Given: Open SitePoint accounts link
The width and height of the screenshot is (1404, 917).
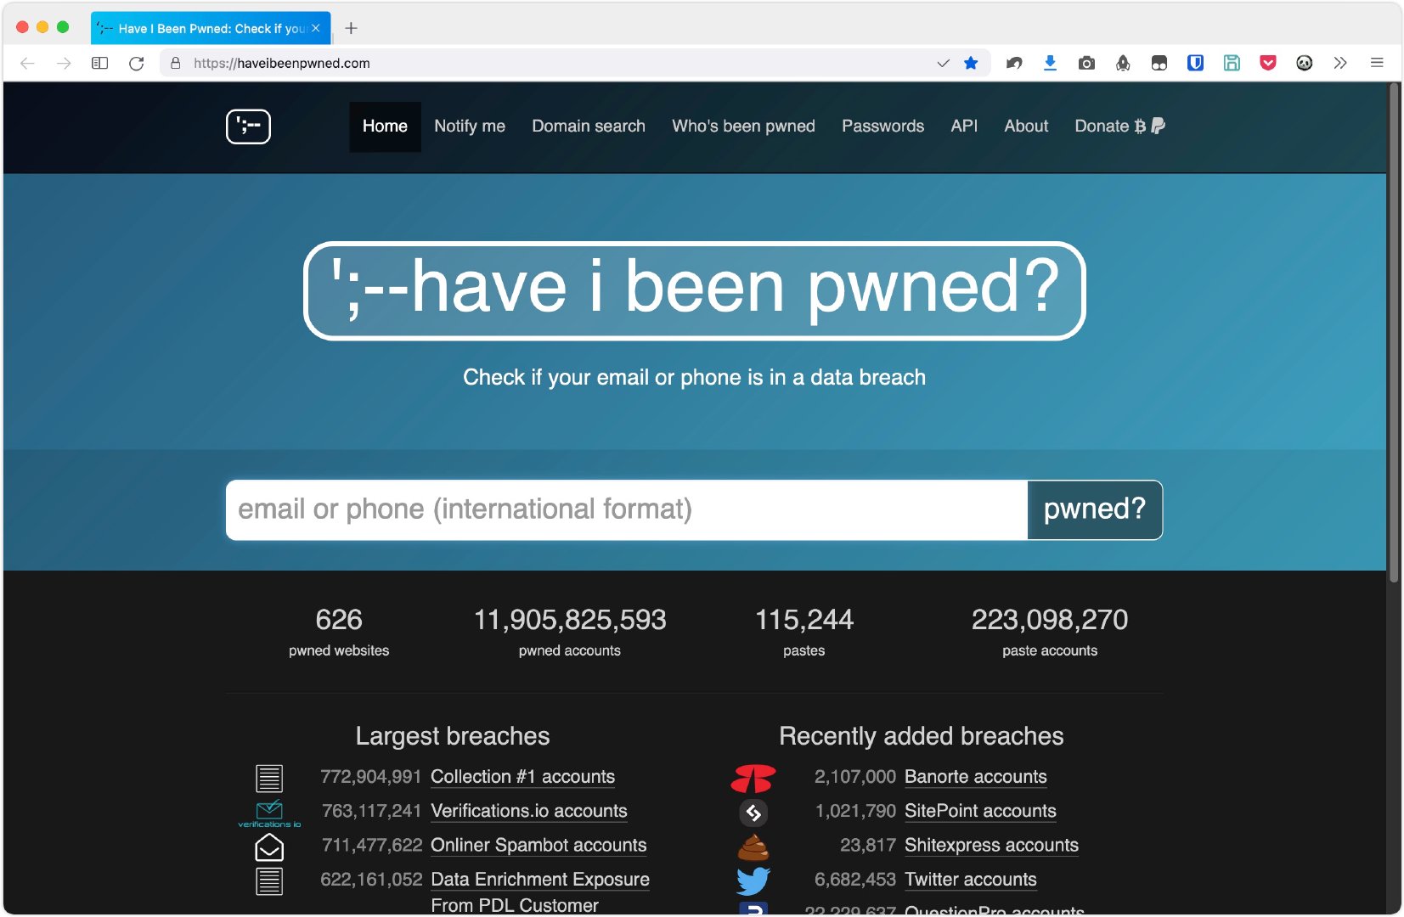Looking at the screenshot, I should [x=980, y=811].
